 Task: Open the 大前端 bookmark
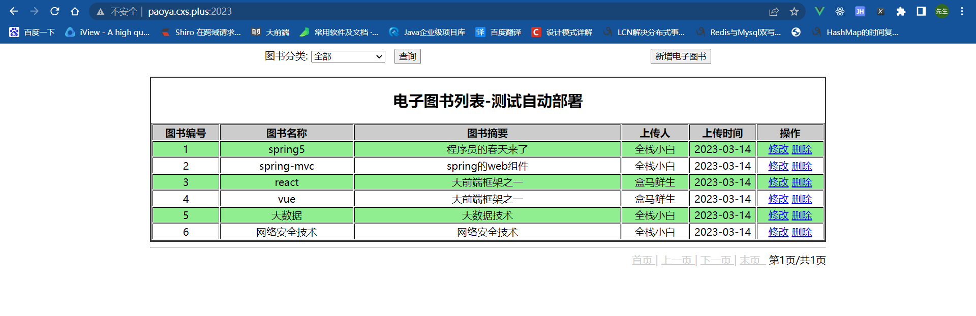270,32
